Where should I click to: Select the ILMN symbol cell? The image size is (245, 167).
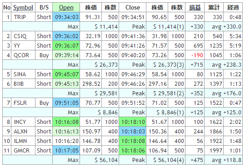pos(23,141)
